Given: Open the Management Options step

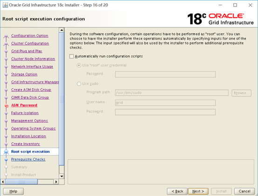Looking at the screenshot, I should point(29,121).
